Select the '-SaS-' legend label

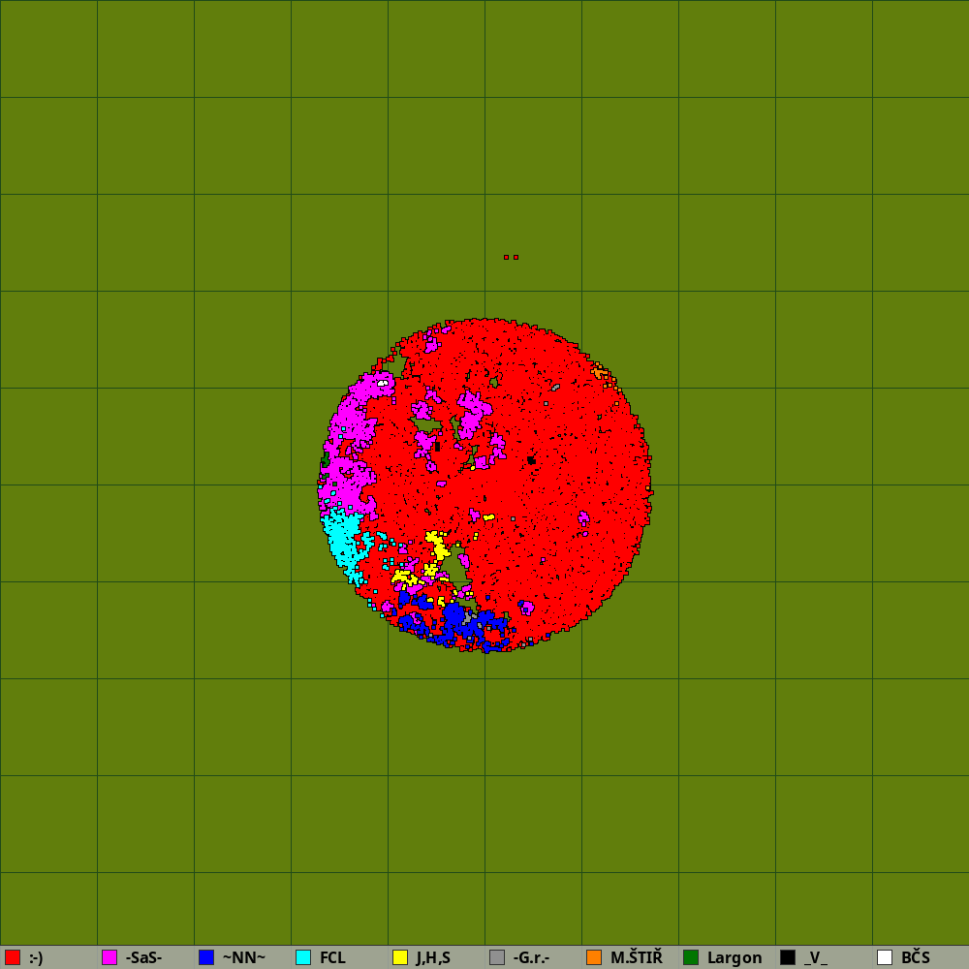point(143,958)
